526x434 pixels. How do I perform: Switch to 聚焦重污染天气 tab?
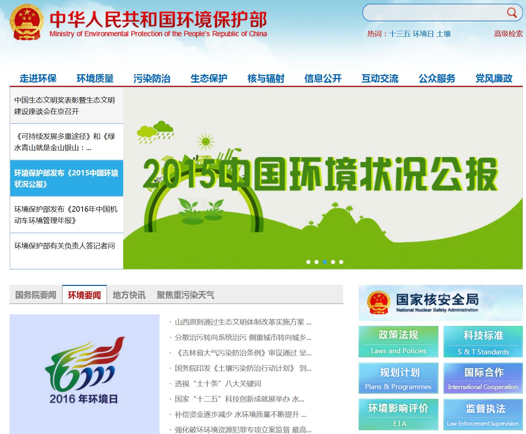185,295
